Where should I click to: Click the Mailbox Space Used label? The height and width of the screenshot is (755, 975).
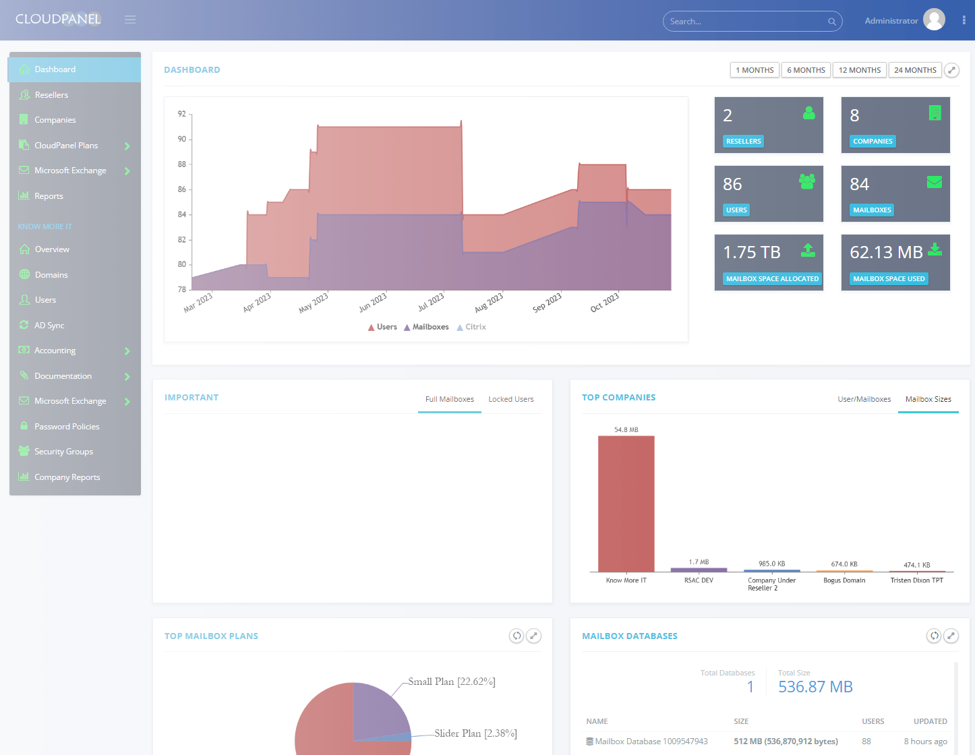pyautogui.click(x=889, y=278)
